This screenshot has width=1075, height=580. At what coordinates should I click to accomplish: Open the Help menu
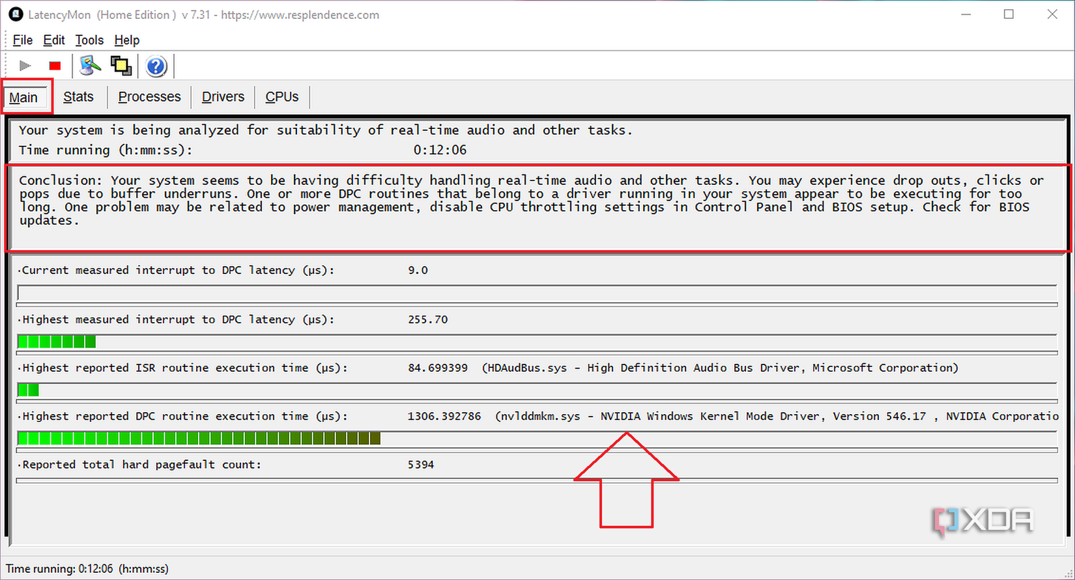[127, 40]
